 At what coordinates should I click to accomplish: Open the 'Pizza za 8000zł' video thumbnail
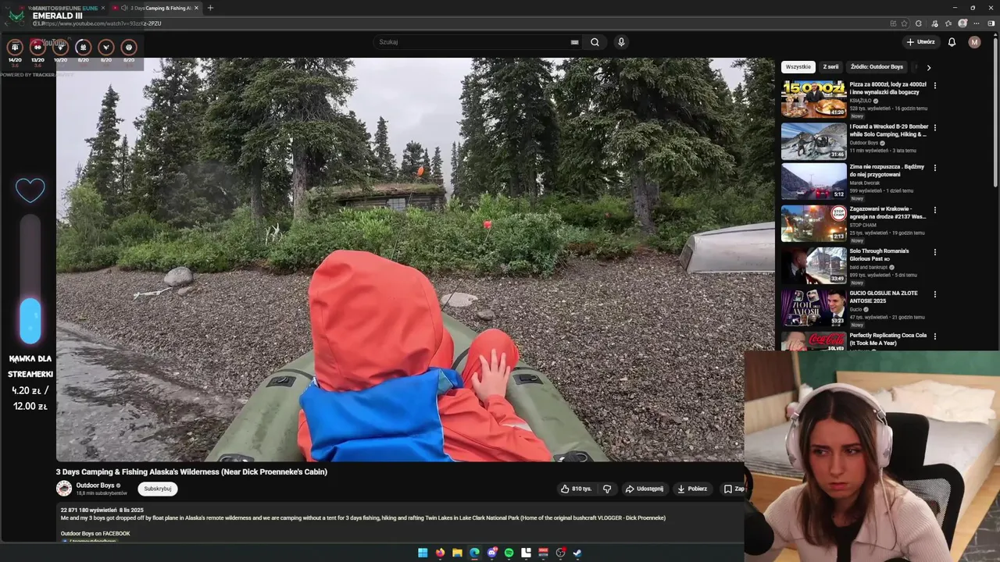click(x=813, y=99)
